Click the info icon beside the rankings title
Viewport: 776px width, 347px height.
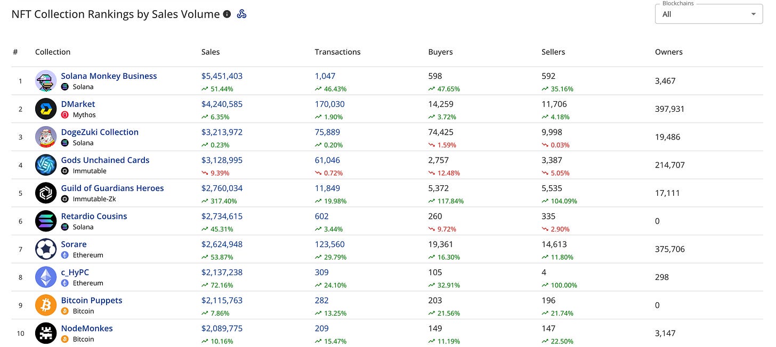227,14
